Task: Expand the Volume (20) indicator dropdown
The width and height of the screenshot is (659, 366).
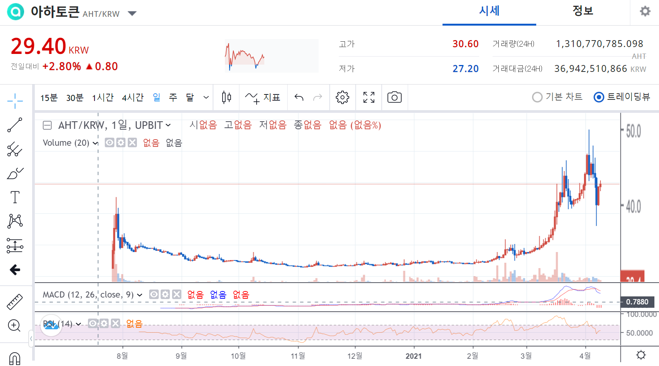Action: click(x=95, y=143)
